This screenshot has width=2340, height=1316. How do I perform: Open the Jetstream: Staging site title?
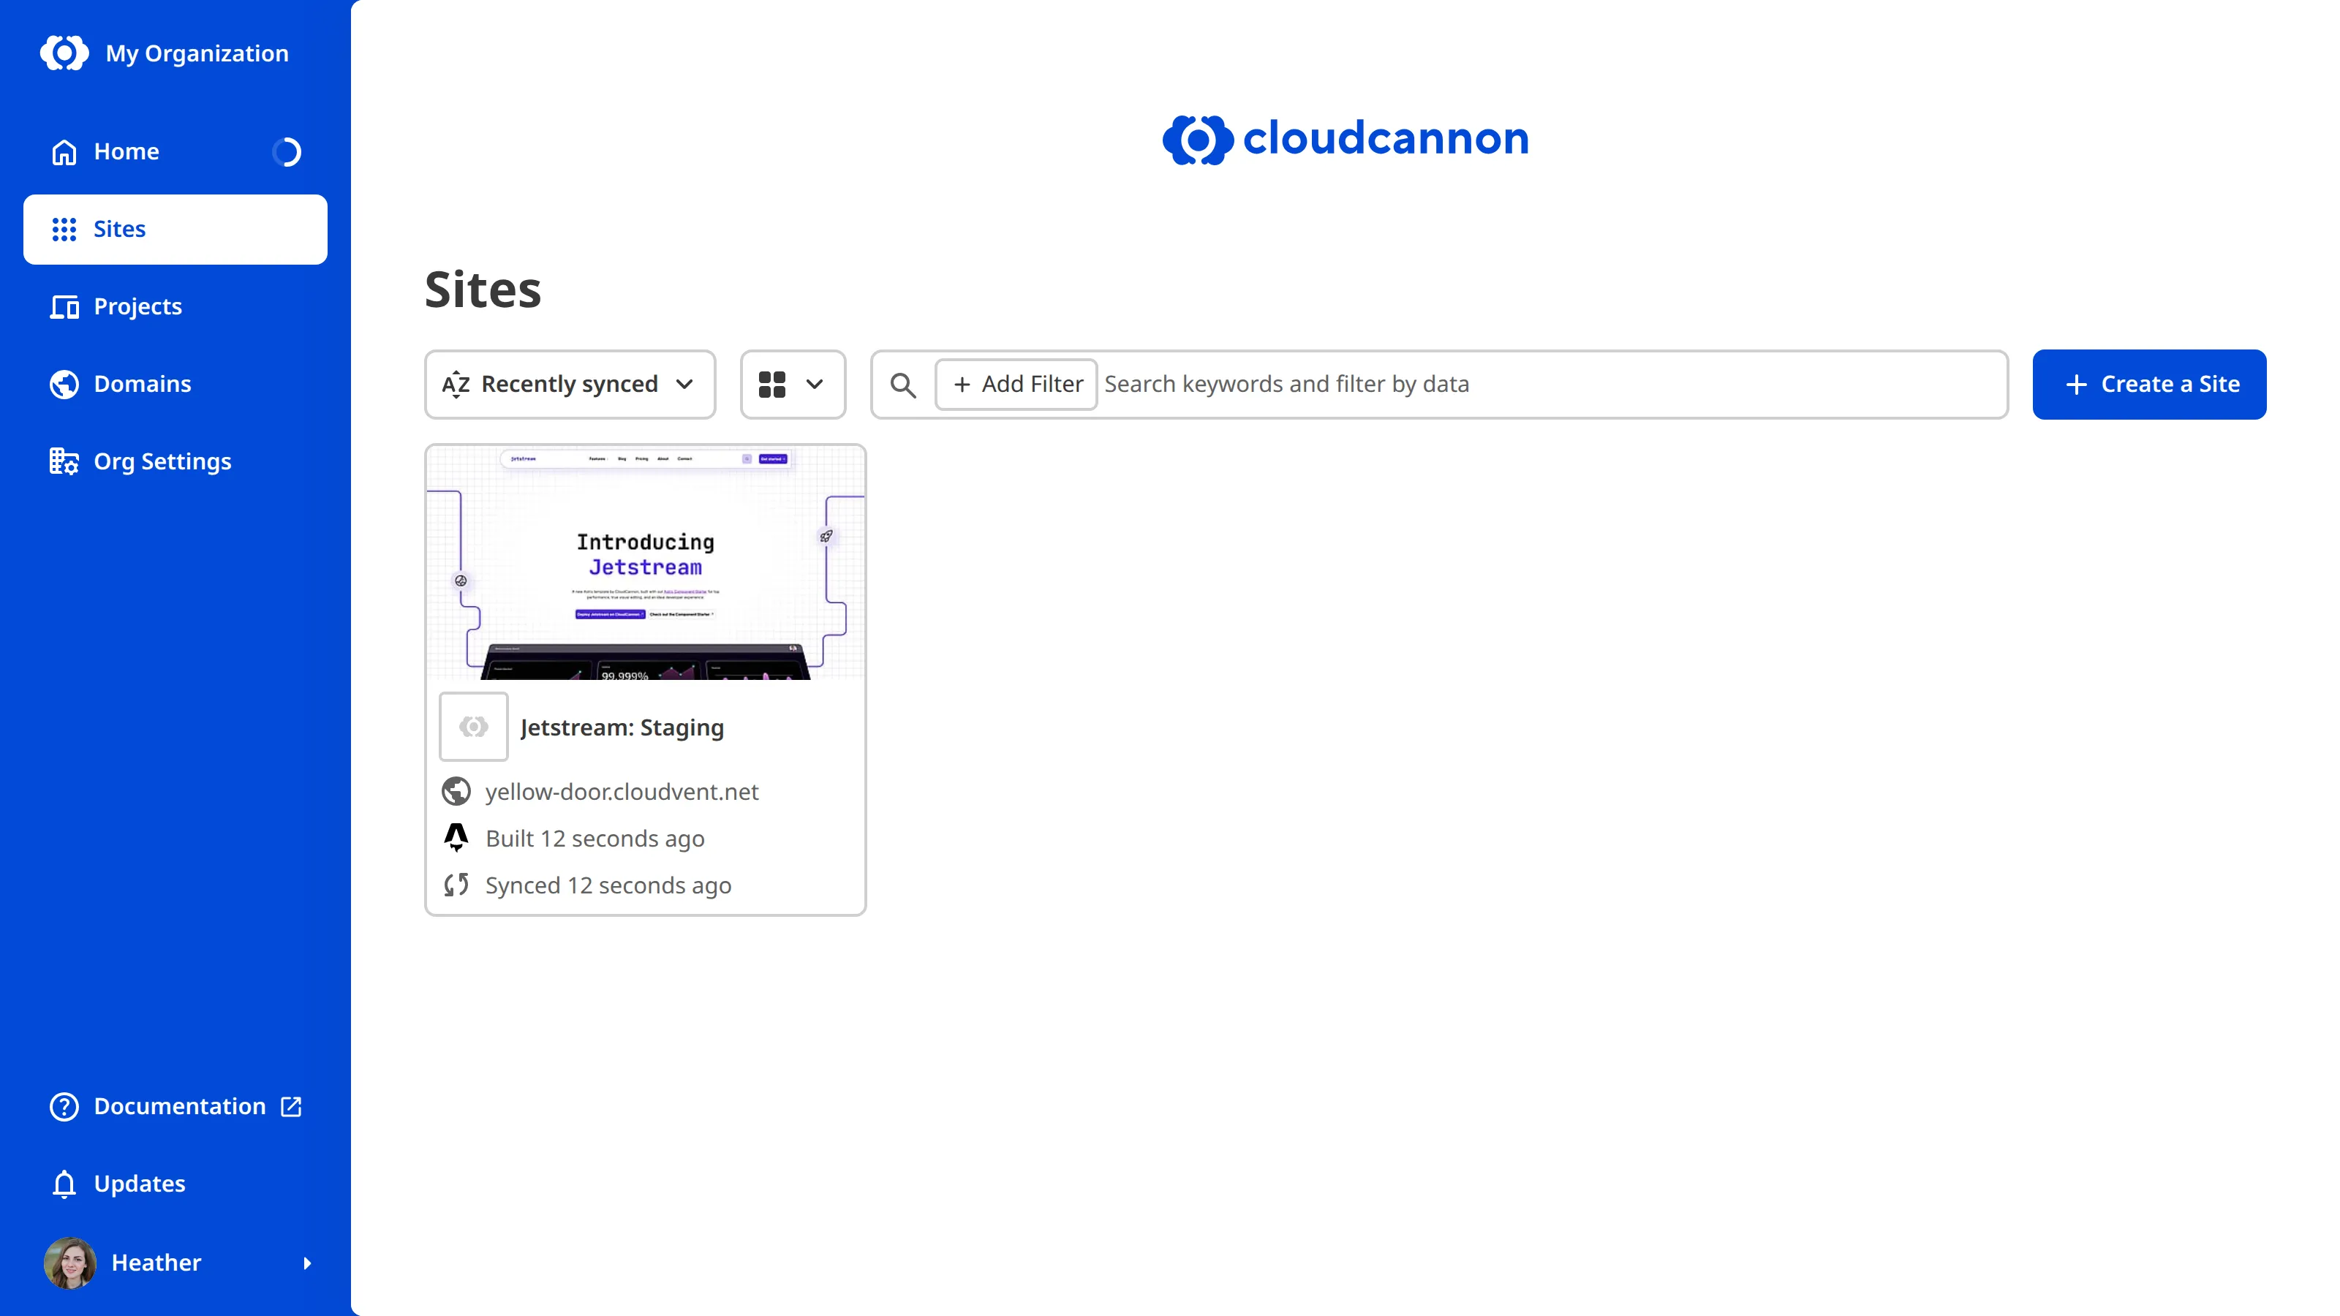click(x=622, y=727)
